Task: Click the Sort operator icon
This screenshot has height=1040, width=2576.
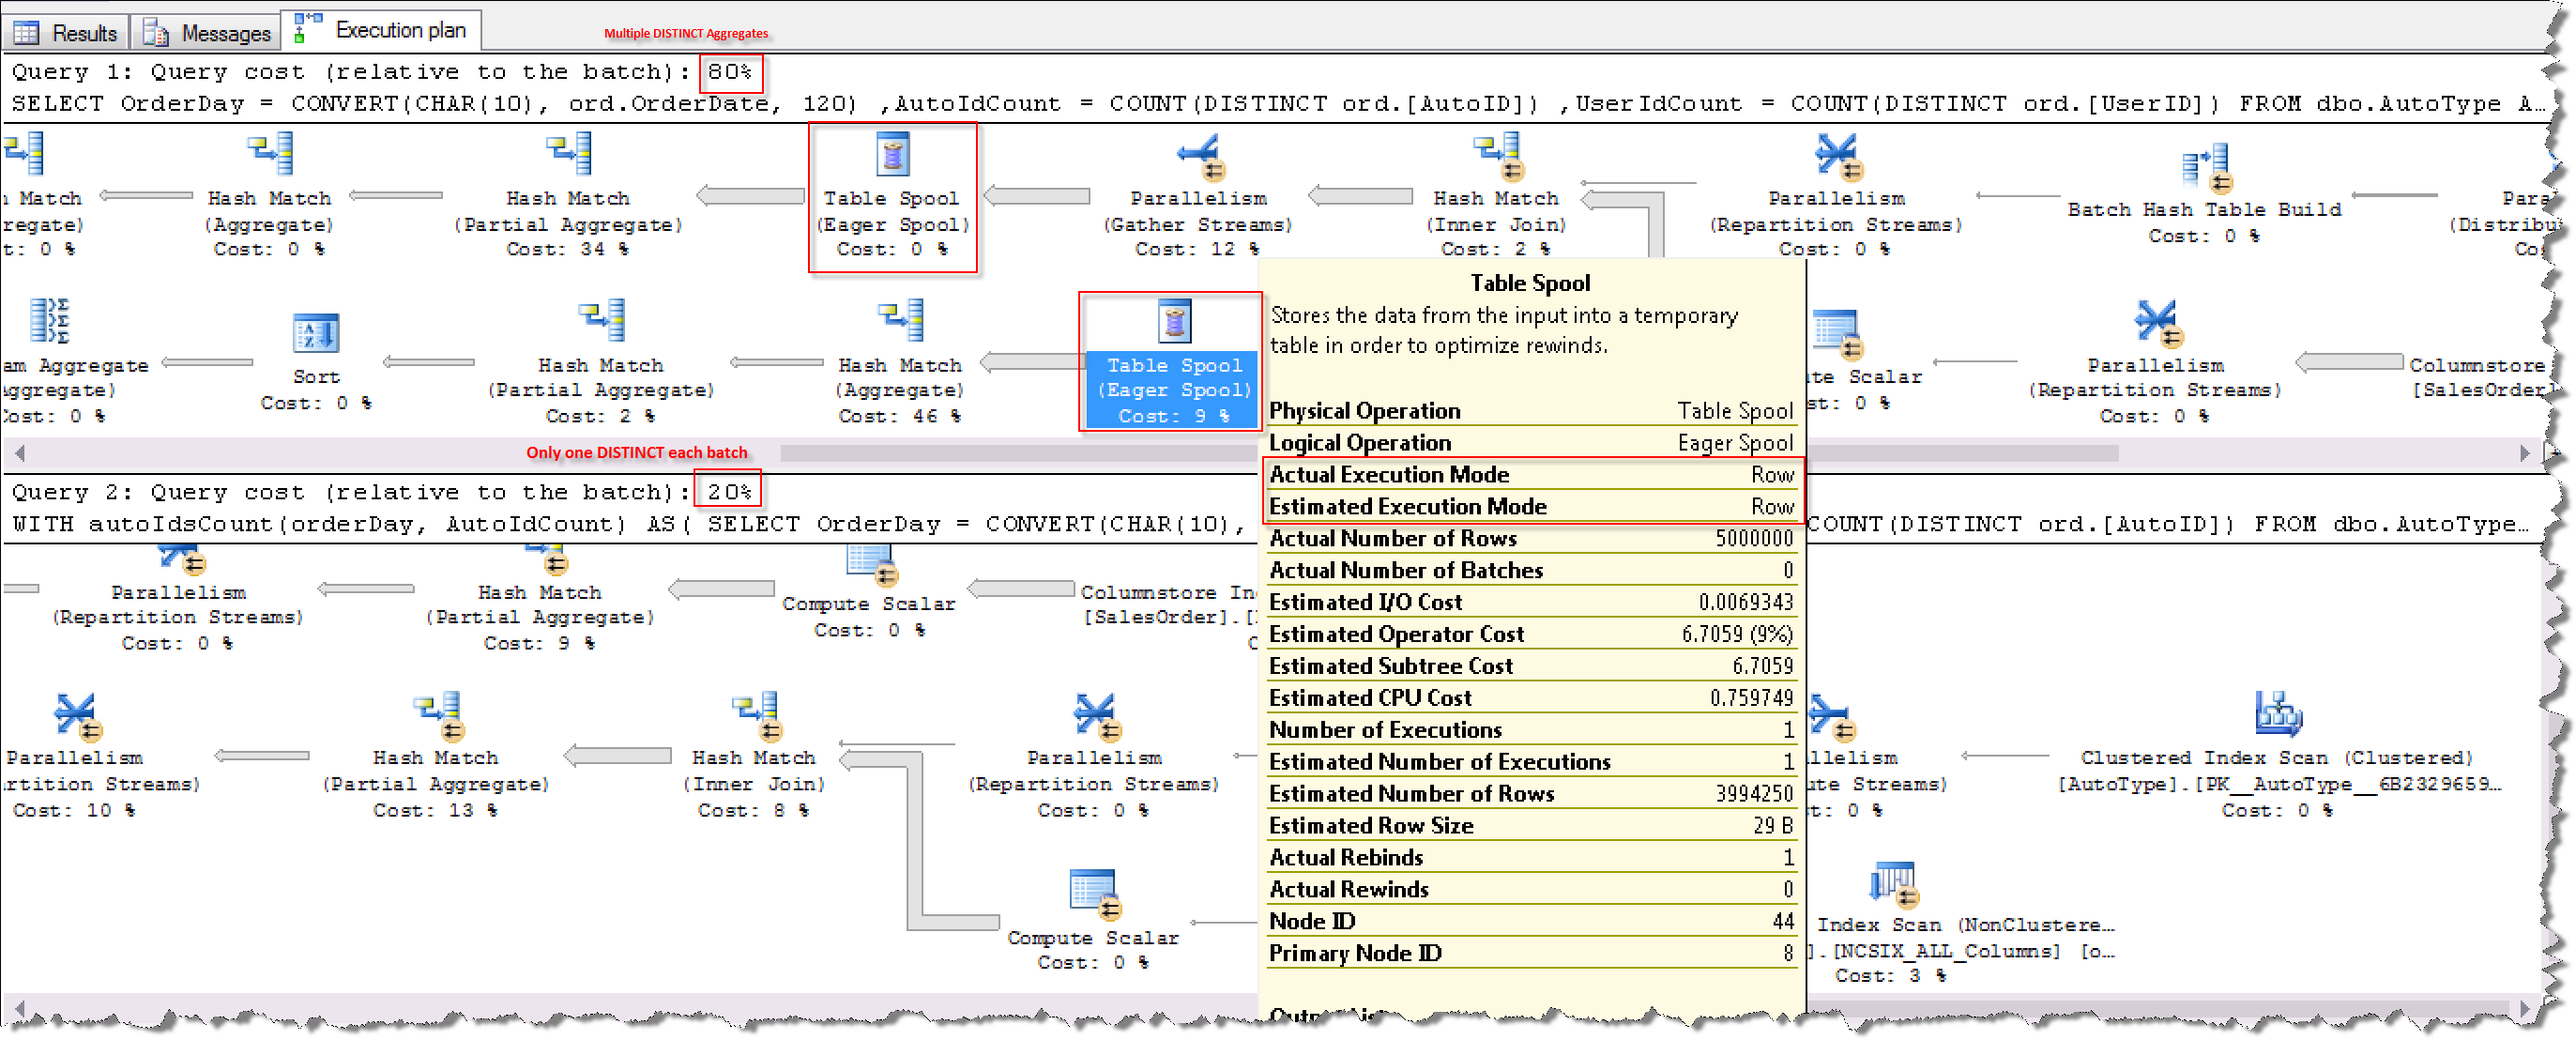Action: pyautogui.click(x=316, y=333)
